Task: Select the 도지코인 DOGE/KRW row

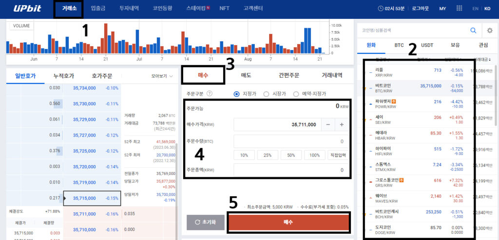Action: point(425,230)
